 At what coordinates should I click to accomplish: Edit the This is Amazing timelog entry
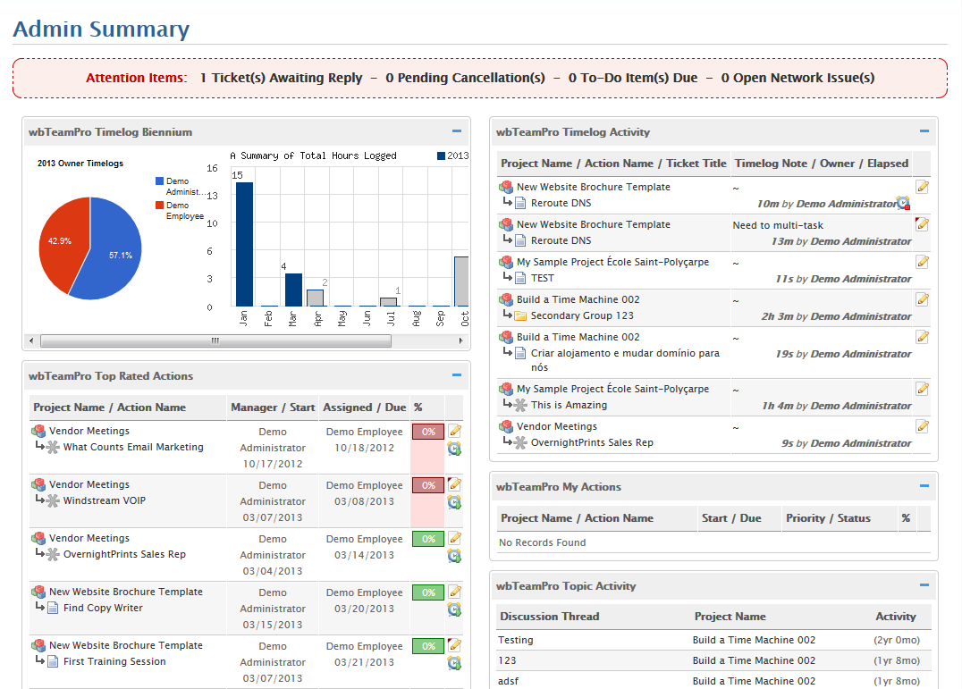click(923, 389)
